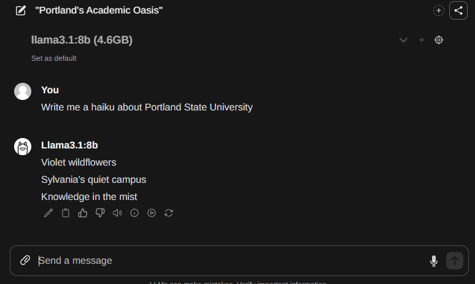This screenshot has height=284, width=475.
Task: Give the response a thumbs up
Action: click(83, 213)
